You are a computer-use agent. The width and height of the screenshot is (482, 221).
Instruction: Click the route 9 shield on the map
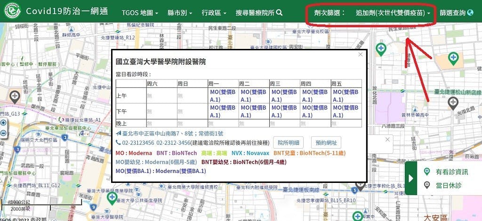point(93,207)
